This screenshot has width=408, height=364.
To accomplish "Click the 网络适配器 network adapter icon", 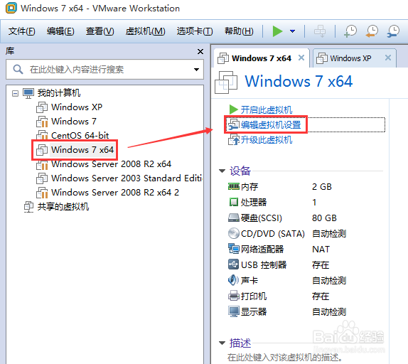I will point(233,249).
